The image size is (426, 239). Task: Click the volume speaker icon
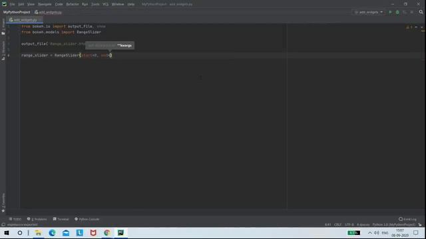click(x=377, y=233)
